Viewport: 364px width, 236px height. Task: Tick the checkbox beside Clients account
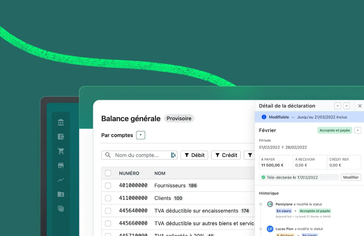tap(108, 198)
